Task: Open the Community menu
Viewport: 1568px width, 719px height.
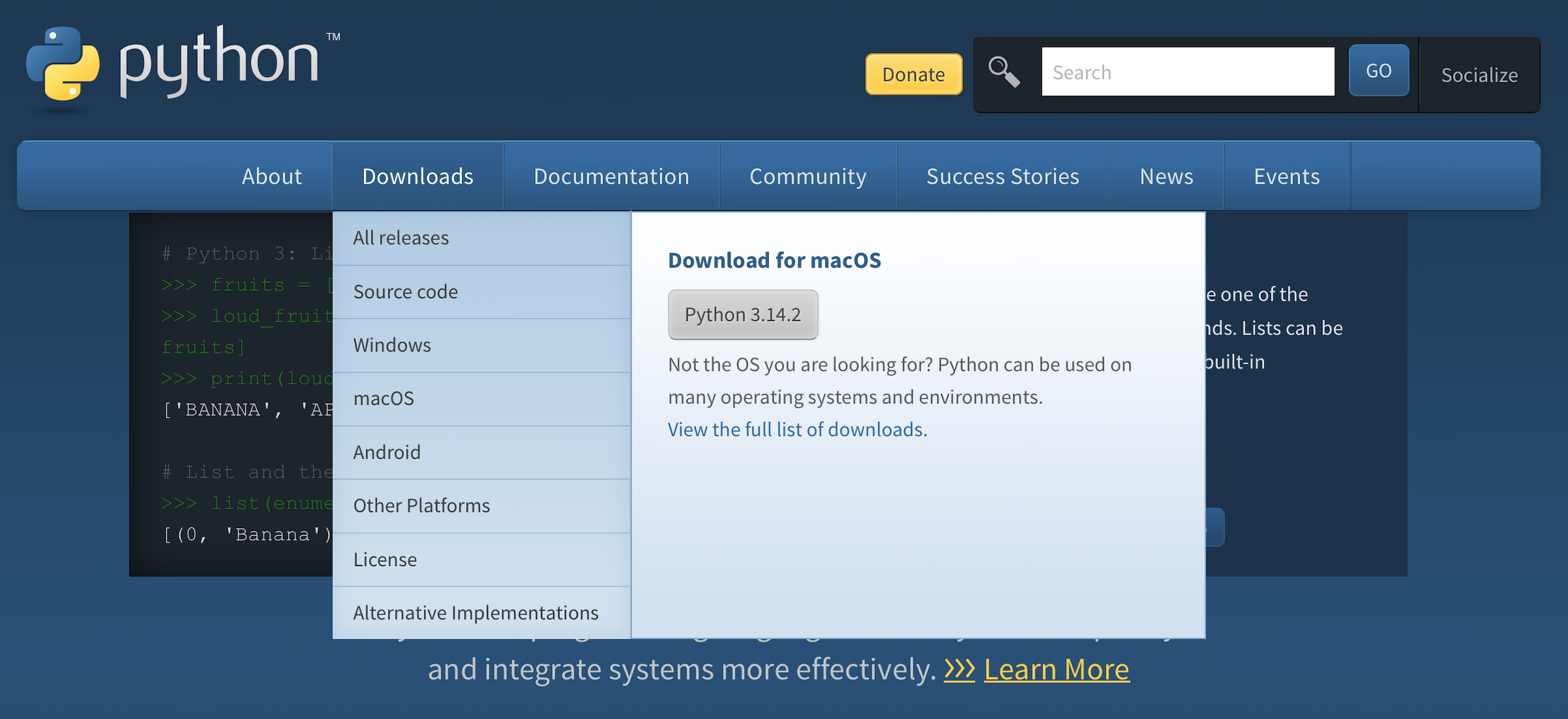Action: 808,176
